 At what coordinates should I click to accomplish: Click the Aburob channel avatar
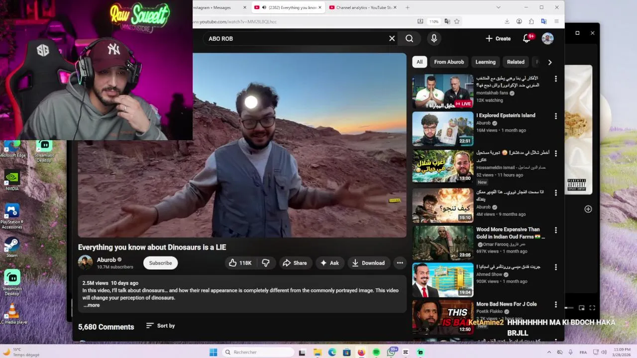click(x=85, y=263)
